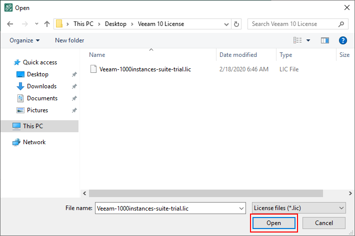The image size is (355, 236).
Task: Click the Back navigation arrow
Action: (10, 24)
